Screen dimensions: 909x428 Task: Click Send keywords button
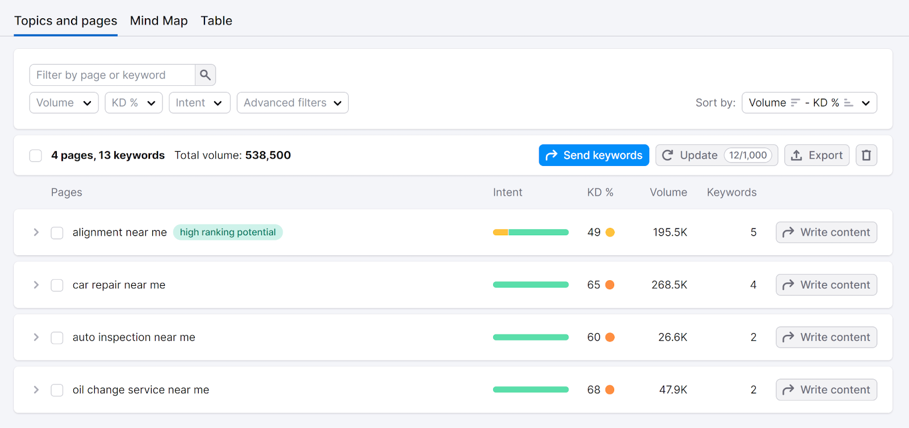594,155
